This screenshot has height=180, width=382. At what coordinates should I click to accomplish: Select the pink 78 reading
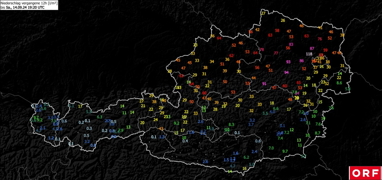(262, 50)
